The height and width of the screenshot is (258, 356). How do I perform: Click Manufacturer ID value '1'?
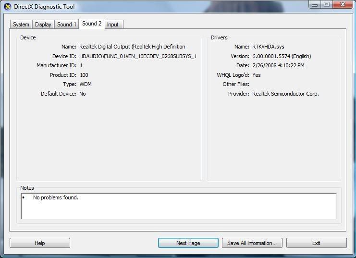pos(81,66)
